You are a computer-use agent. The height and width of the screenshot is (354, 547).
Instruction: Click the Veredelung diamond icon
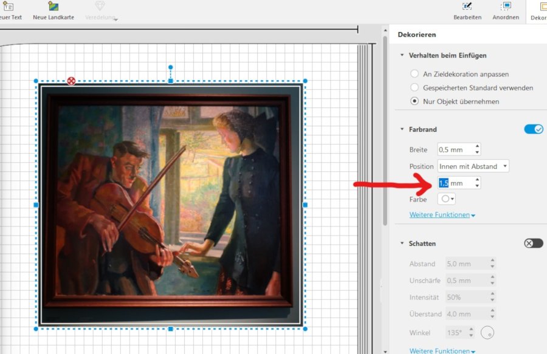pyautogui.click(x=100, y=6)
